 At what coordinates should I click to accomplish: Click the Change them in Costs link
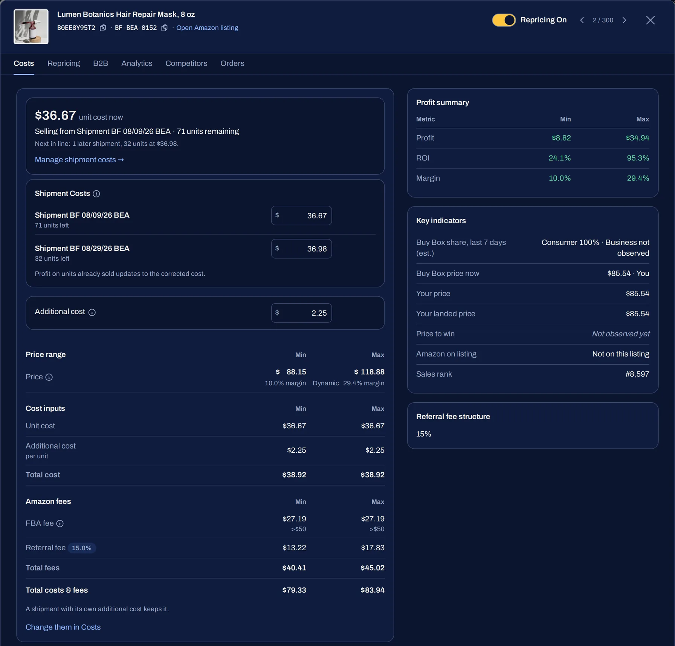63,627
